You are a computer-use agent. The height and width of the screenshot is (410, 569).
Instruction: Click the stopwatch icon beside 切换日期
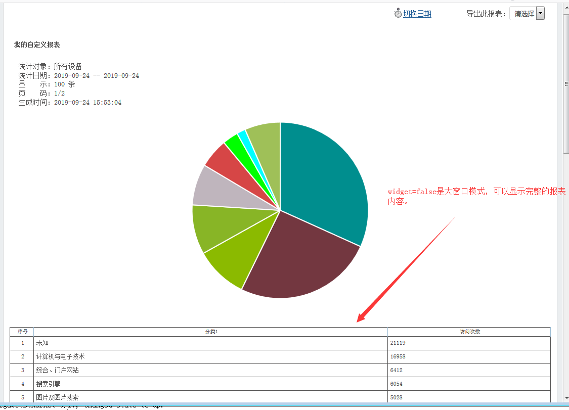click(x=398, y=13)
